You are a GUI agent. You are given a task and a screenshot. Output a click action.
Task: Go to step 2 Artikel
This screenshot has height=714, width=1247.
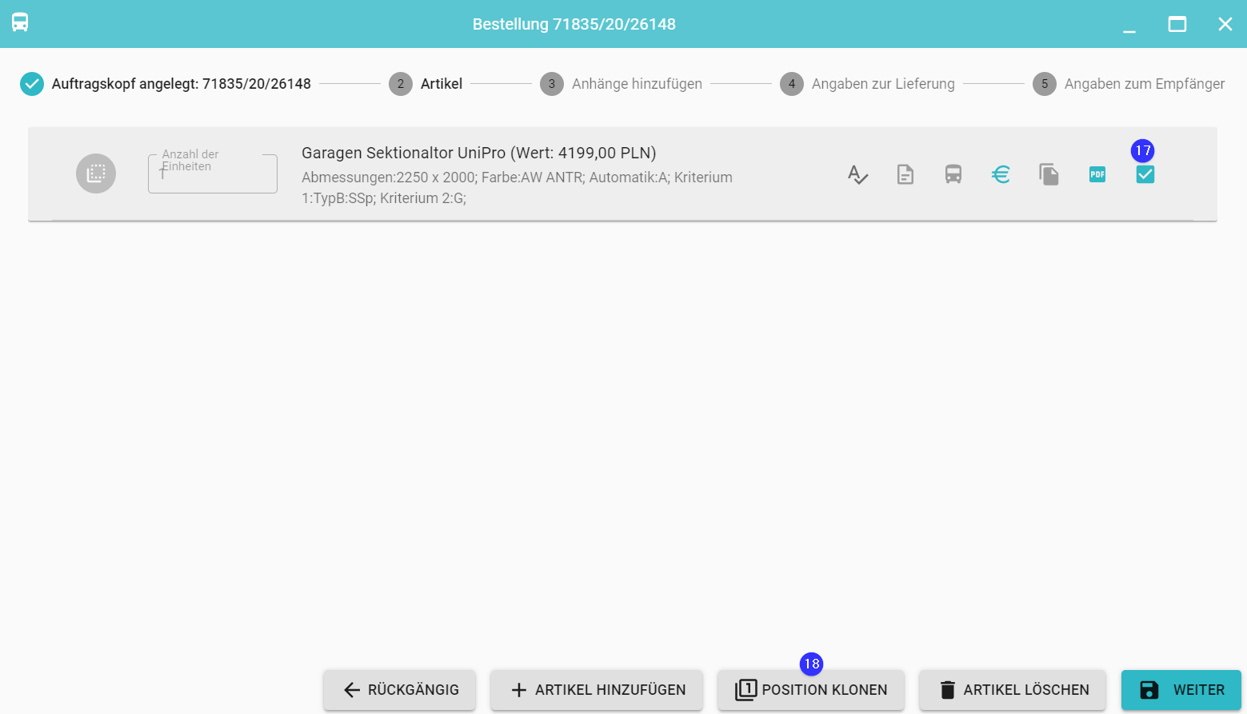click(x=426, y=84)
